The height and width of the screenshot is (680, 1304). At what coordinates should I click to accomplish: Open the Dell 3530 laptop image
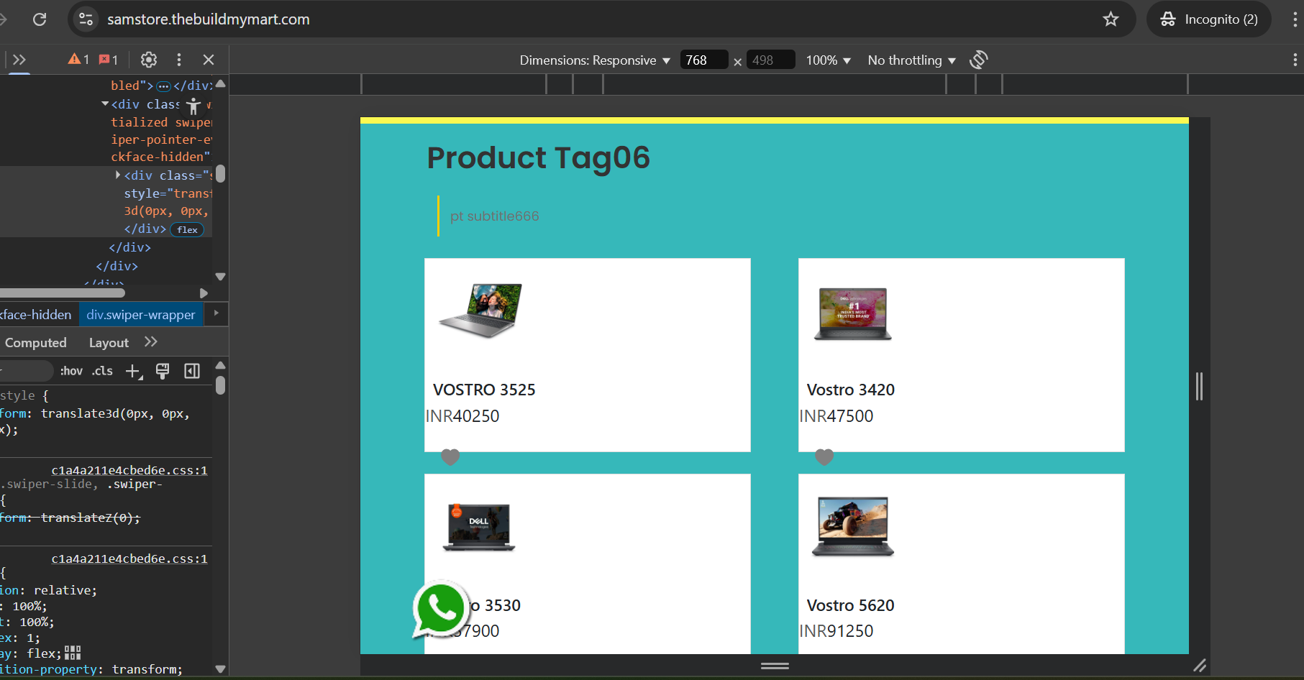(479, 528)
